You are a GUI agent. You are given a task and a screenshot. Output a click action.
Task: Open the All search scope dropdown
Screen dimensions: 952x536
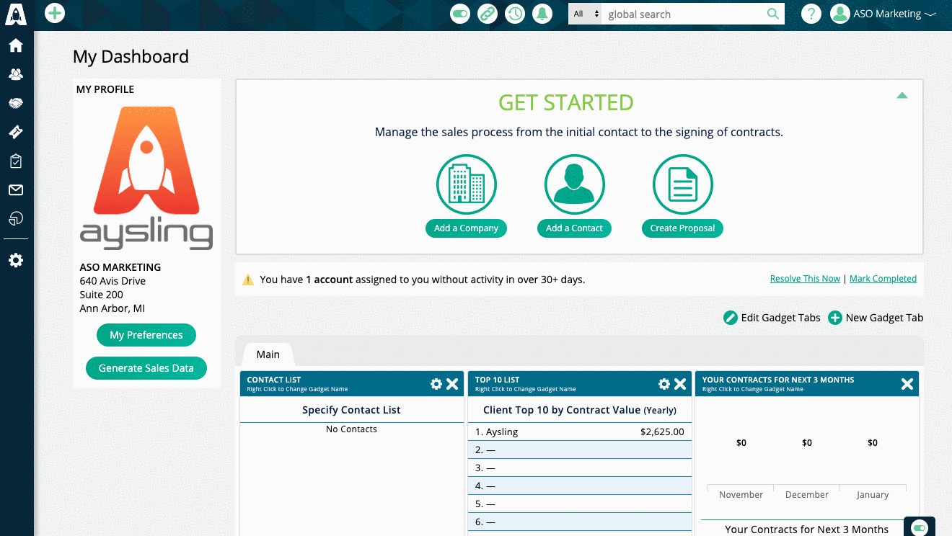(x=585, y=14)
